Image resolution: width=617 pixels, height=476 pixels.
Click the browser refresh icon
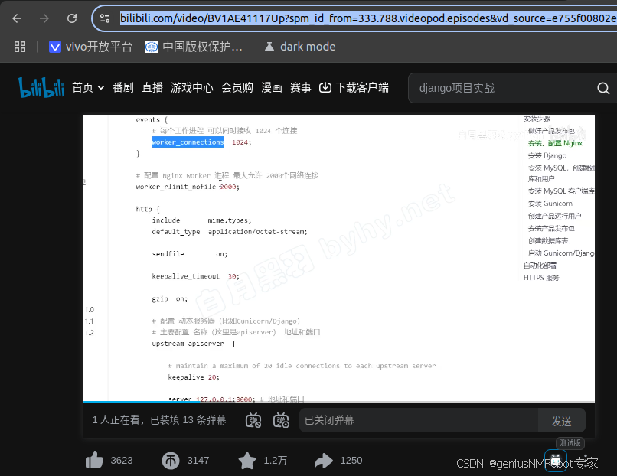click(73, 18)
